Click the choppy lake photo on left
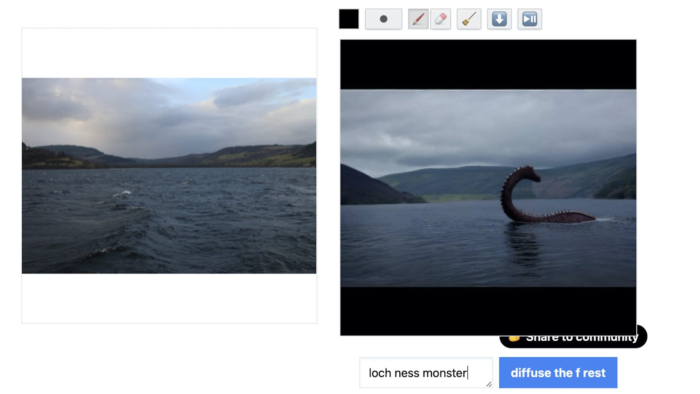700x394 pixels. tap(169, 217)
